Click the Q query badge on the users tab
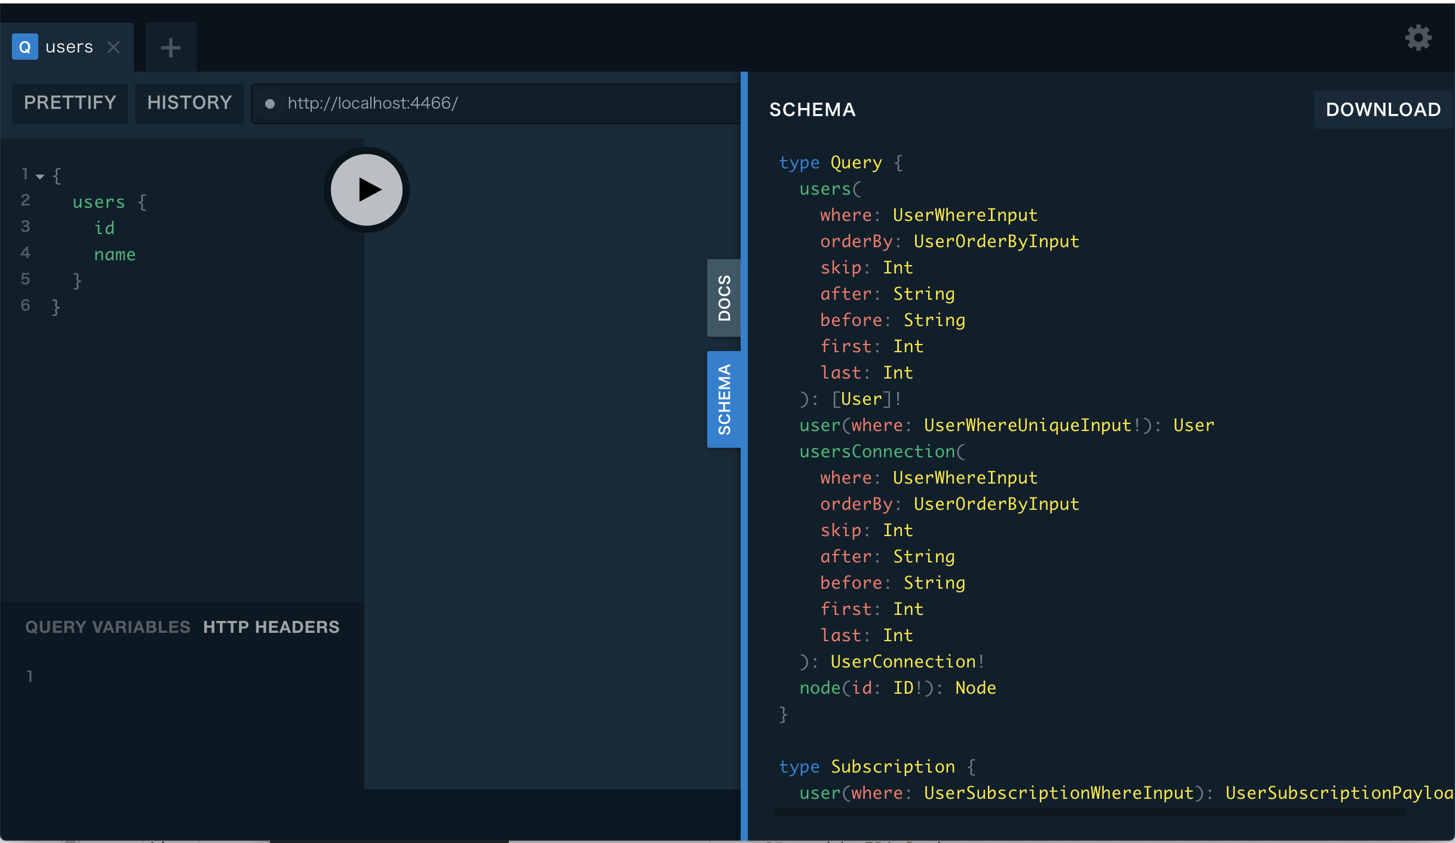 click(x=24, y=47)
